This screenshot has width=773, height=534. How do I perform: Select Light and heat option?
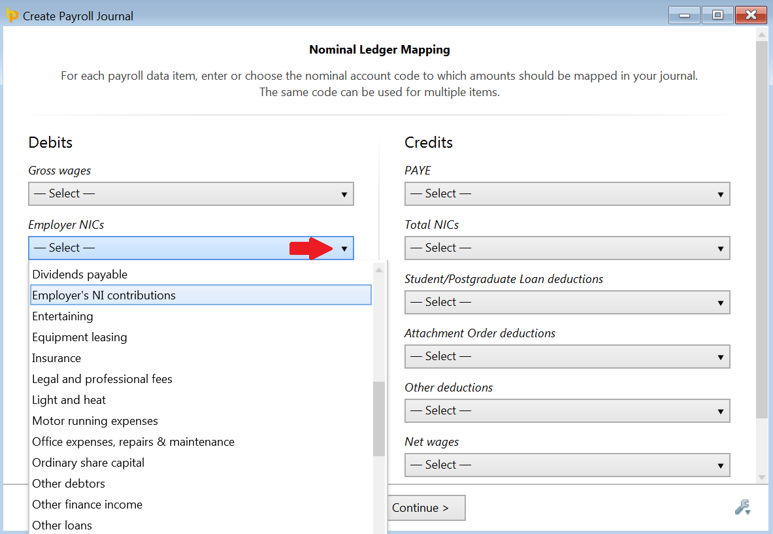point(201,400)
